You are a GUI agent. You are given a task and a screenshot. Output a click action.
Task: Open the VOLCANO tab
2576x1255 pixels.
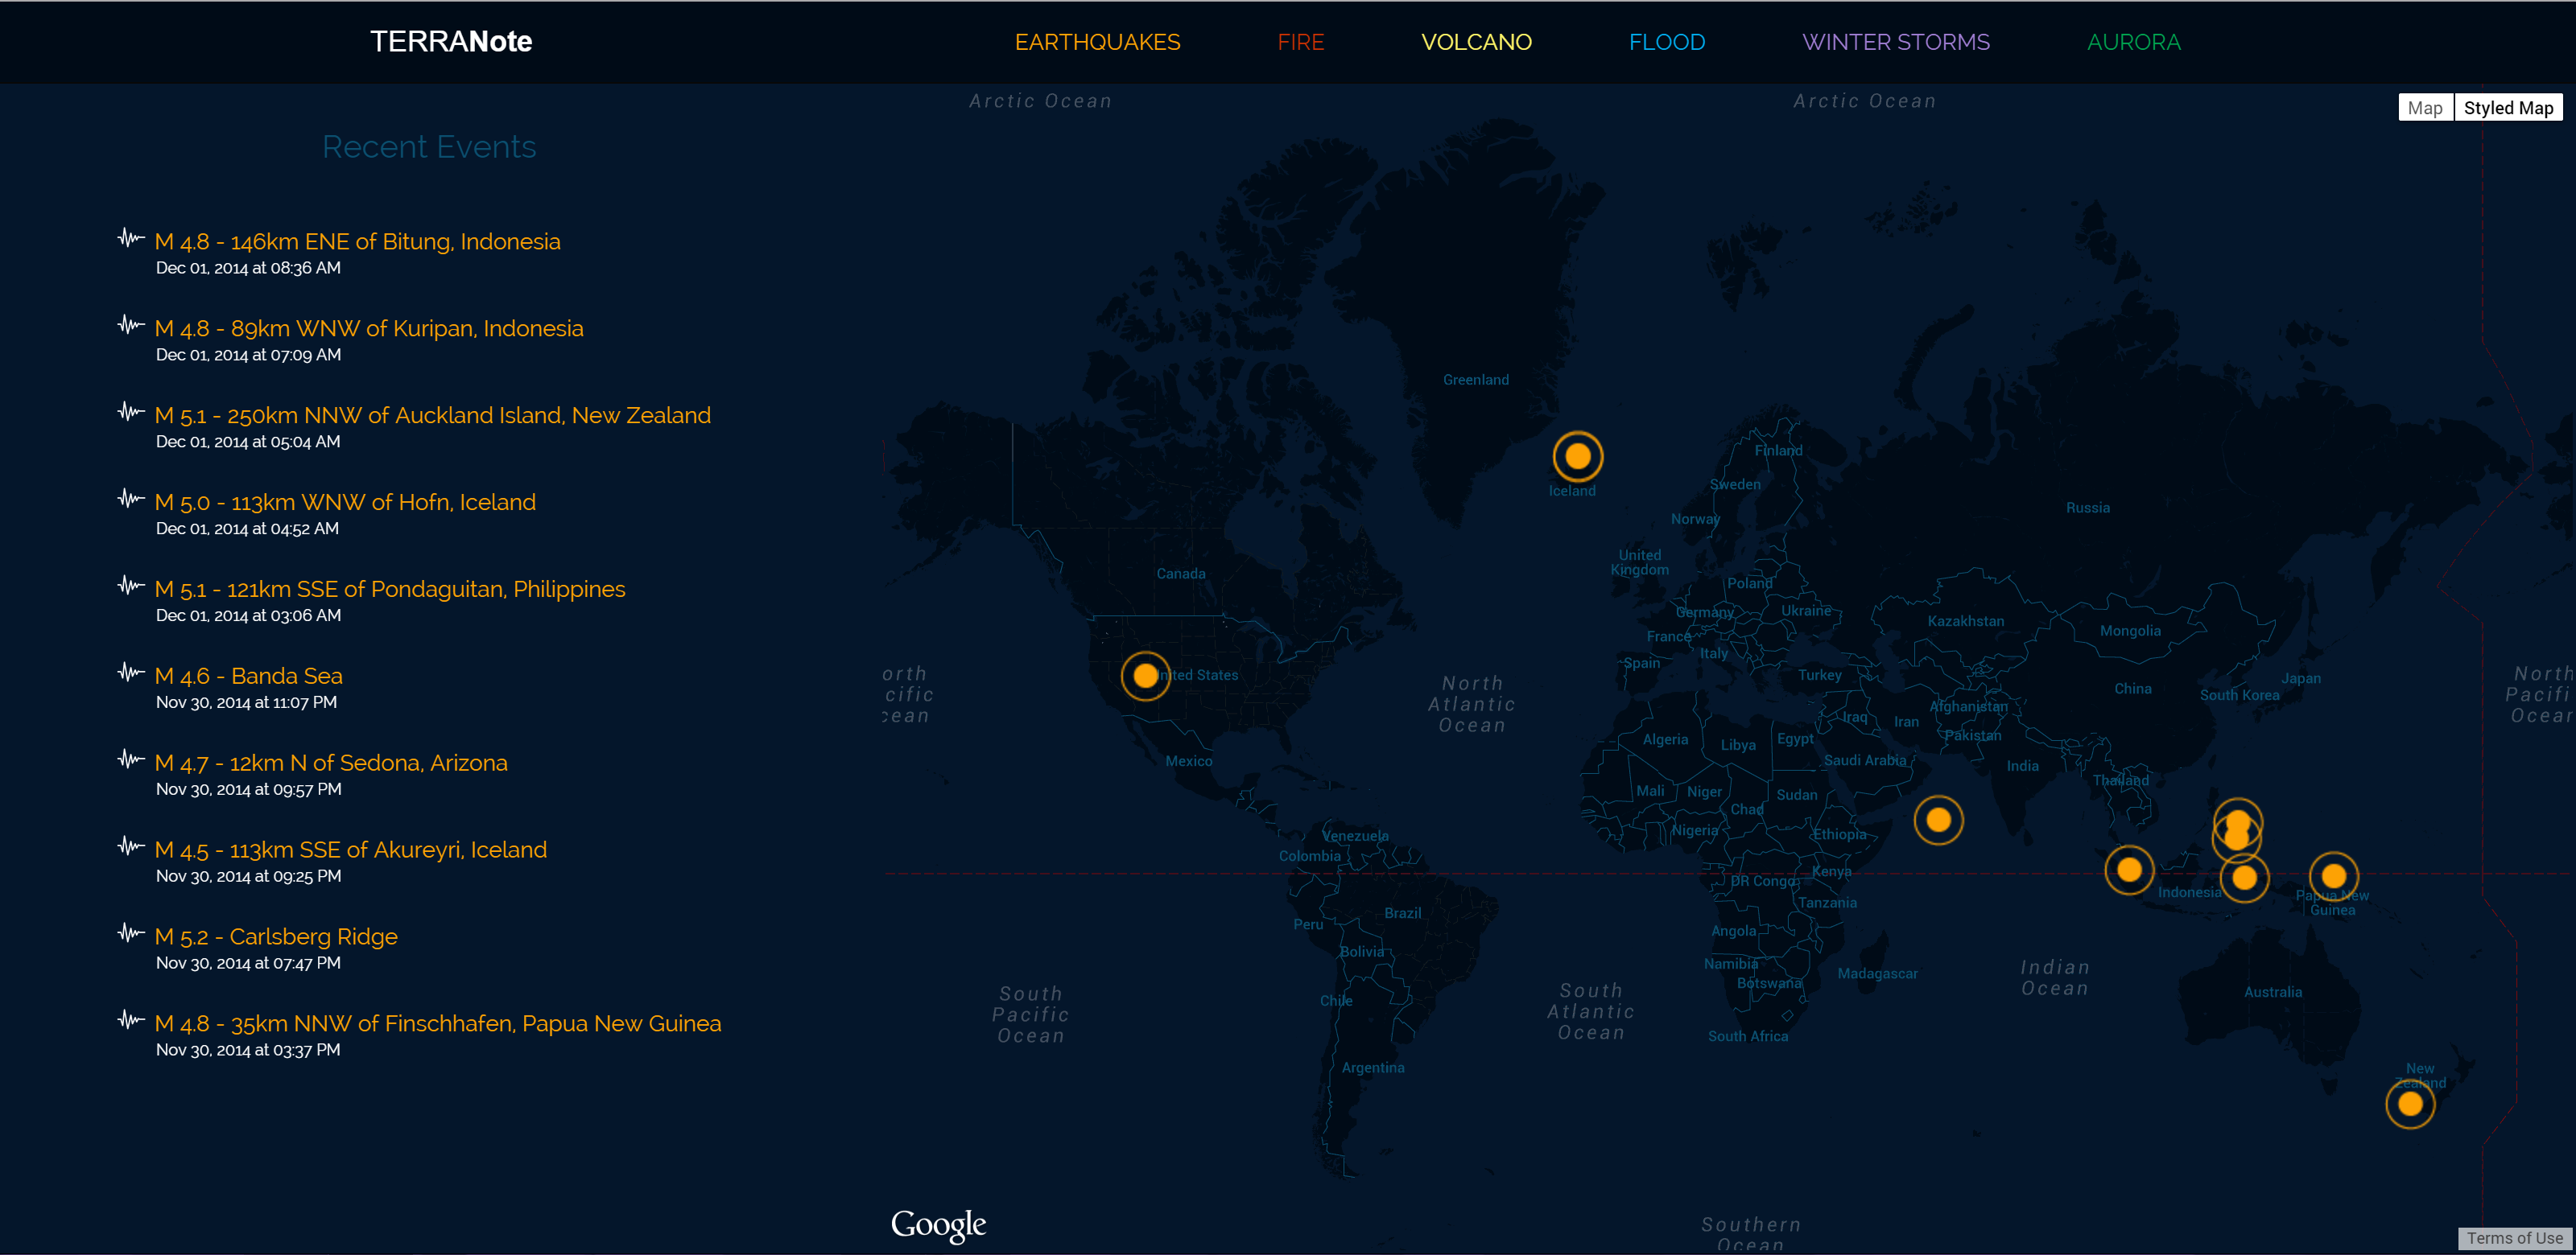pyautogui.click(x=1476, y=42)
